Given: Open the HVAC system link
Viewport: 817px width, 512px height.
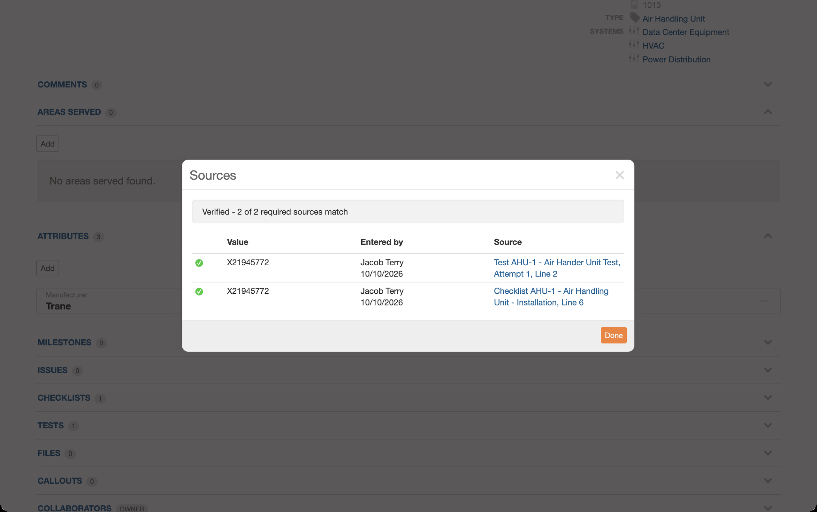Looking at the screenshot, I should click(653, 46).
